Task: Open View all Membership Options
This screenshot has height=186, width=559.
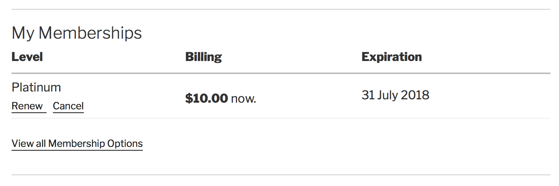Action: click(77, 144)
